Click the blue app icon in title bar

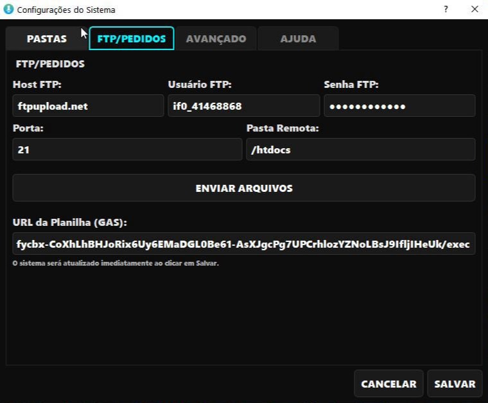(8, 9)
